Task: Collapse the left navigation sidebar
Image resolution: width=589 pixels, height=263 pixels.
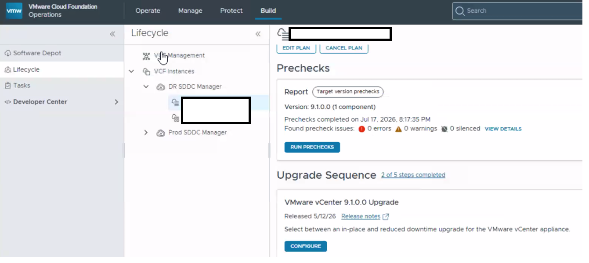Action: point(112,34)
